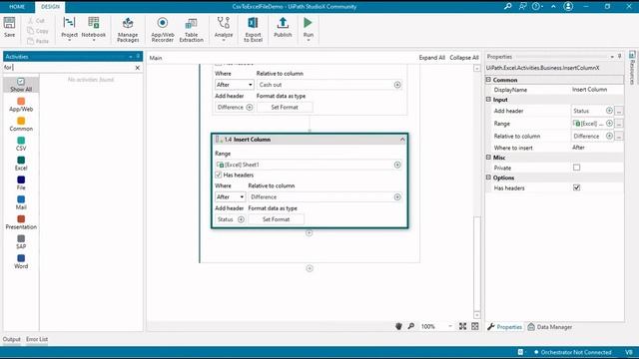639x359 pixels.
Task: Click plus button in the Excel Sheet1 range field
Action: pyautogui.click(x=397, y=165)
